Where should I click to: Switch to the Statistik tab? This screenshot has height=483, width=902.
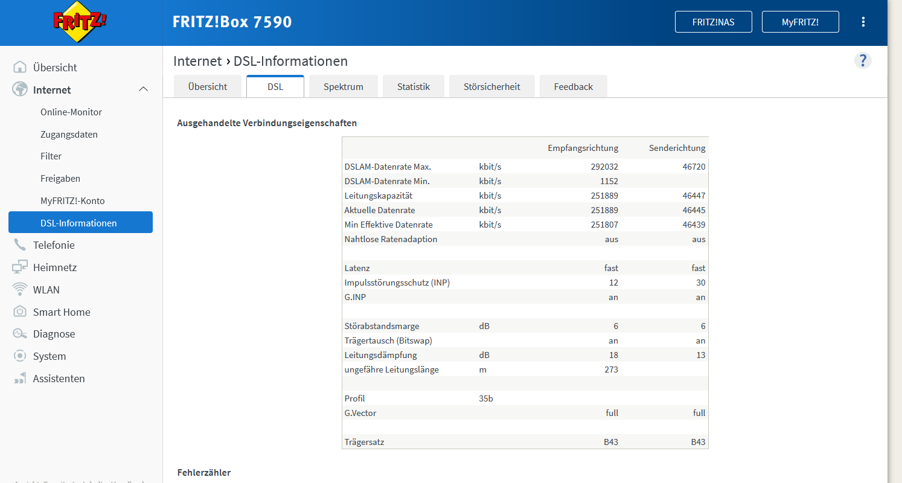pos(414,86)
